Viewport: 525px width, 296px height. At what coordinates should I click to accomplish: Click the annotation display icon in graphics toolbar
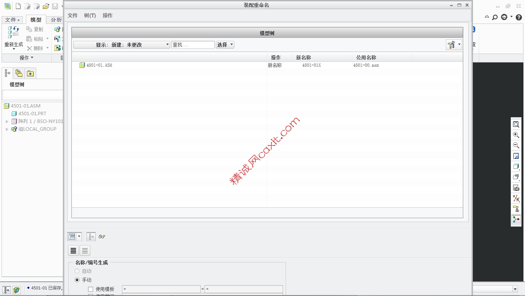516,209
